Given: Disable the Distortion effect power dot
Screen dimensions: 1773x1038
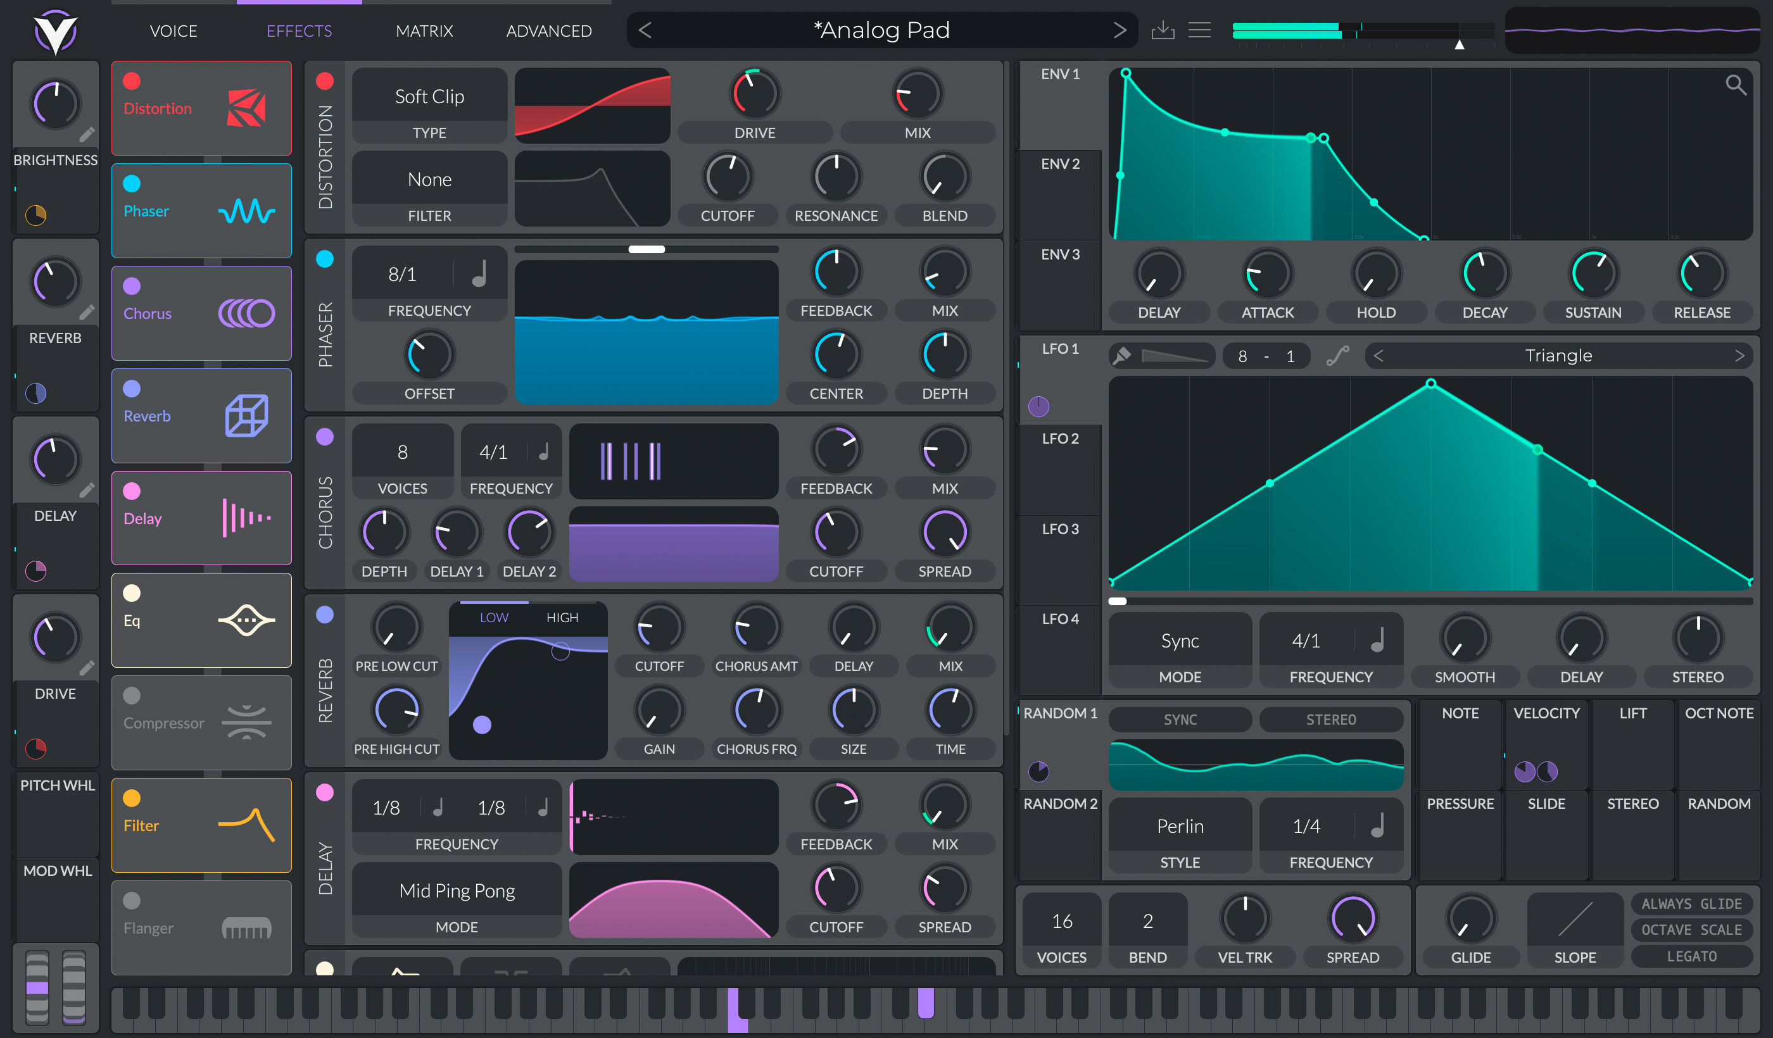Looking at the screenshot, I should (x=132, y=81).
